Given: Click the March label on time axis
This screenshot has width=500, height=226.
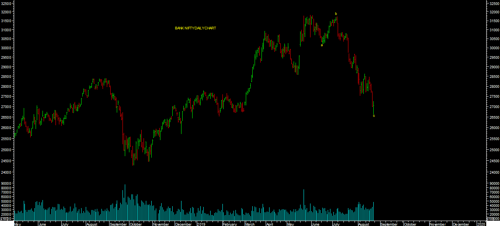Looking at the screenshot, I should coord(250,224).
